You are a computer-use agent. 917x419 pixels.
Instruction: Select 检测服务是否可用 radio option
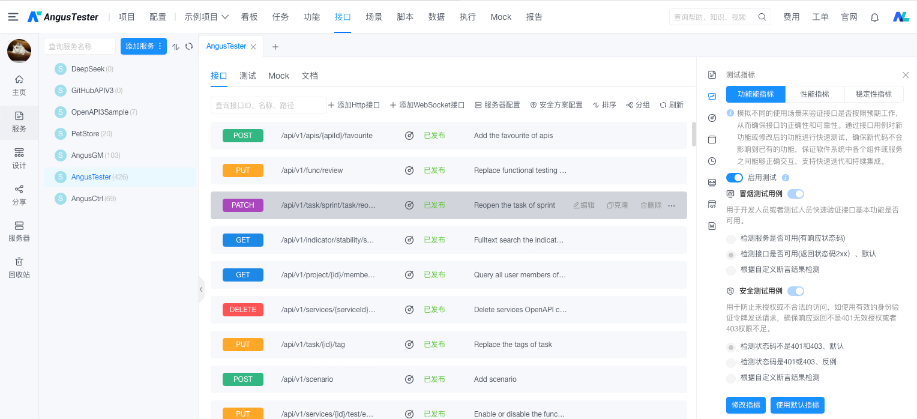coord(731,239)
